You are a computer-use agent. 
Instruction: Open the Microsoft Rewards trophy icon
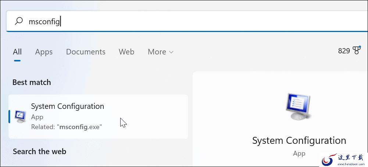[357, 50]
